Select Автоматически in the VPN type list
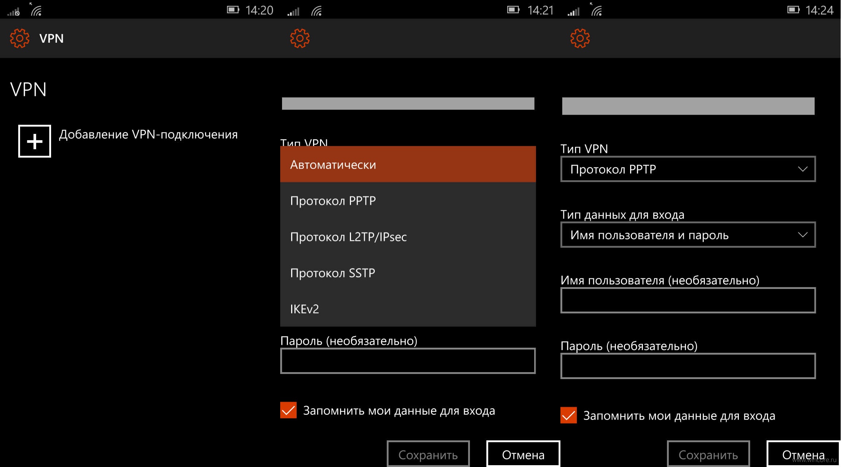The image size is (841, 467). click(408, 164)
